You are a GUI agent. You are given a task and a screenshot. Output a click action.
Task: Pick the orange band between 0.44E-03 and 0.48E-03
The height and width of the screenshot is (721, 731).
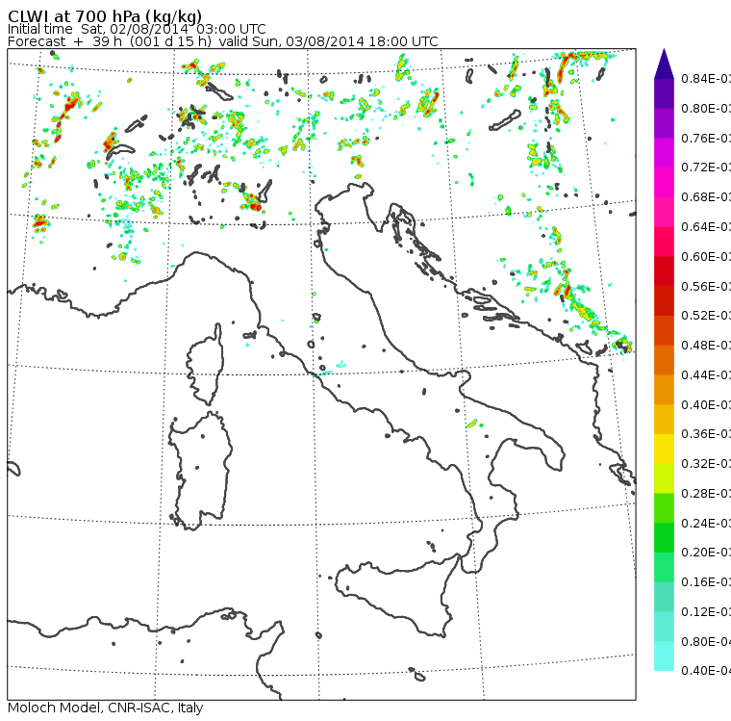click(664, 360)
